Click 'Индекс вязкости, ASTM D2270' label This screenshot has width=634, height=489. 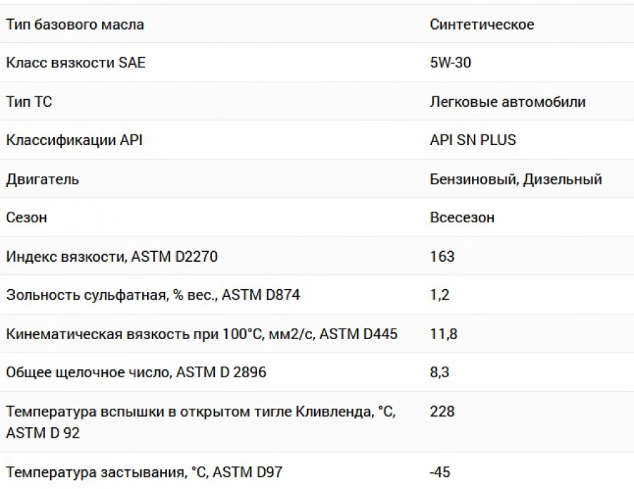coord(111,257)
